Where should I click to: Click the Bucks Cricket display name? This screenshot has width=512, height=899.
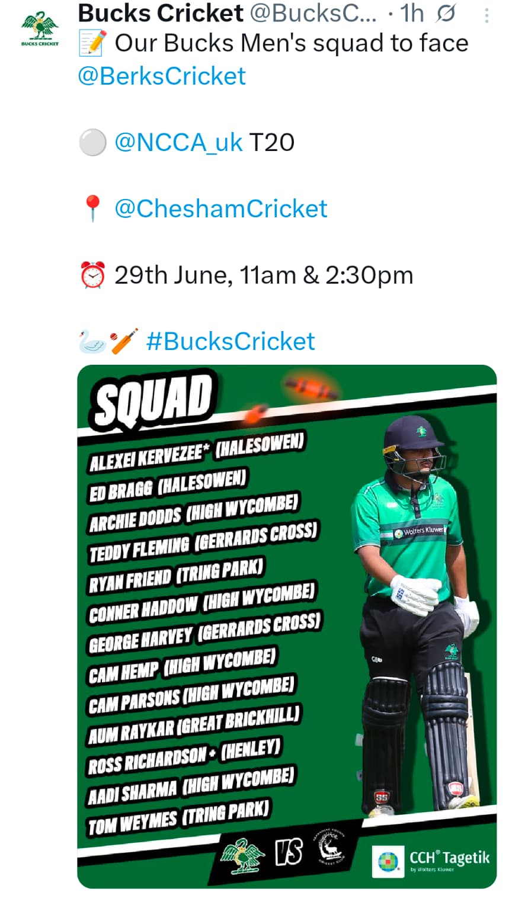coord(161,13)
